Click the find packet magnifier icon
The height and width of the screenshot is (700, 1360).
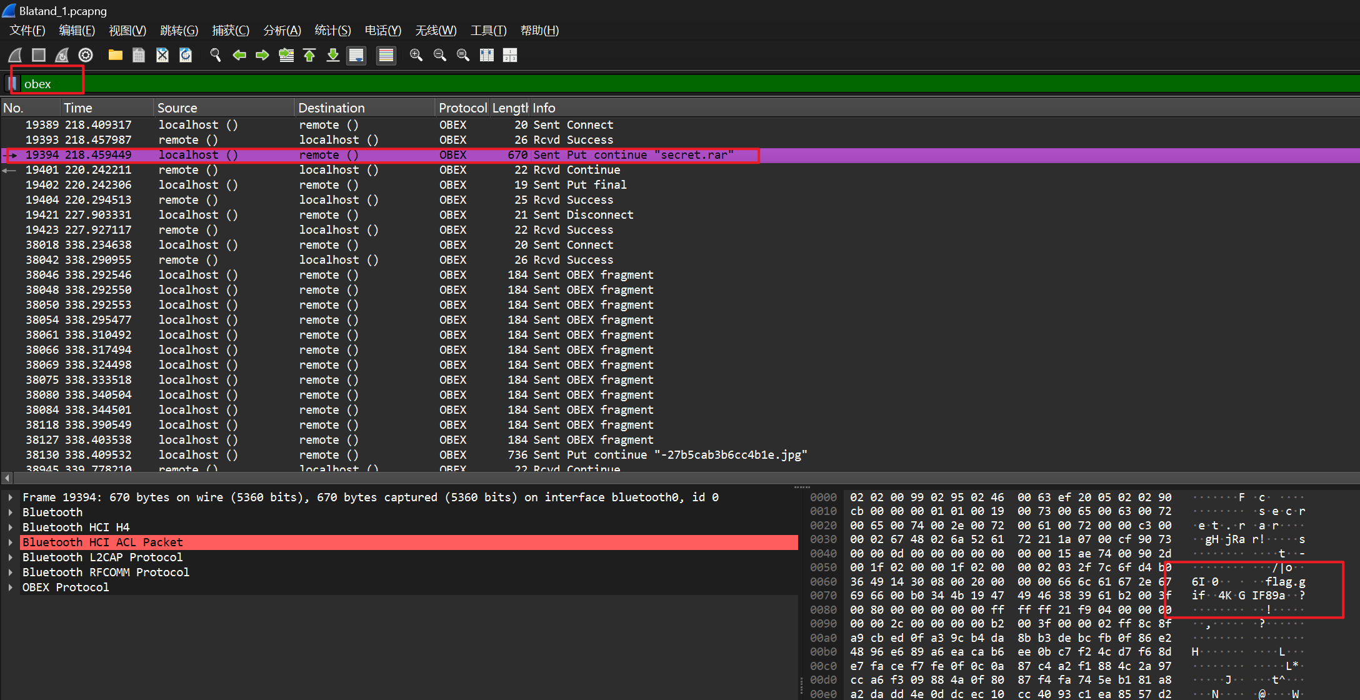[215, 55]
